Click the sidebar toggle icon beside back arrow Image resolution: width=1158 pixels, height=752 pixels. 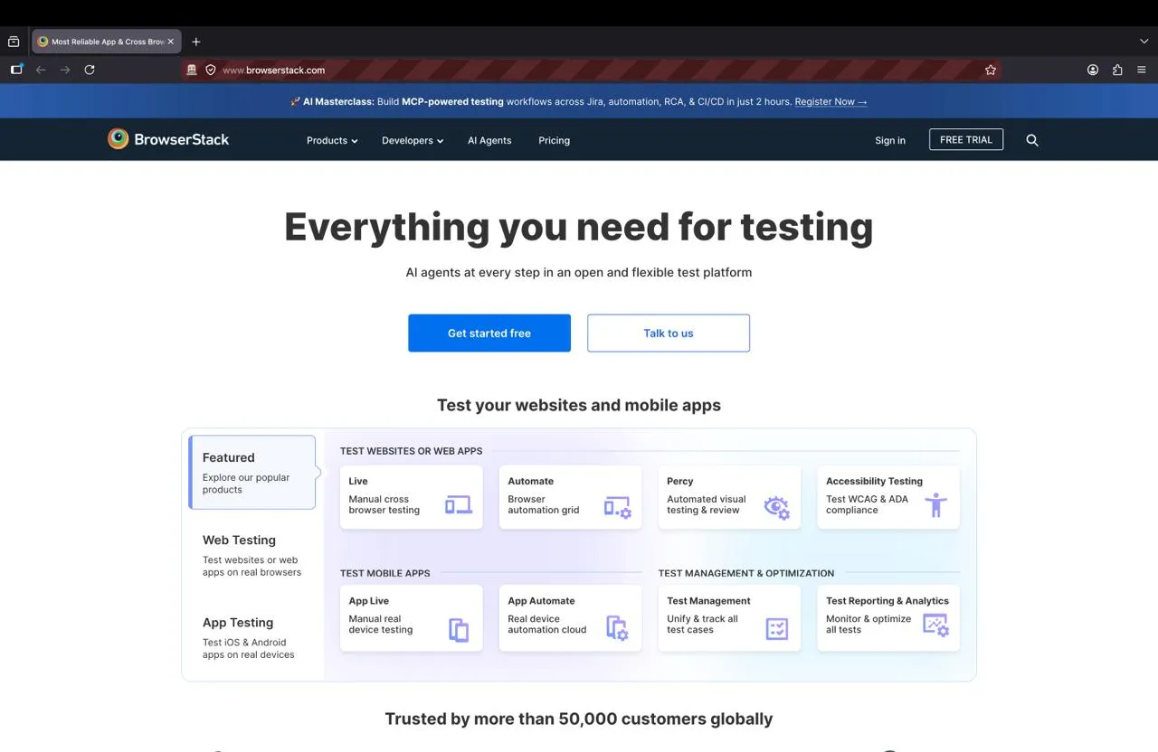coord(16,70)
